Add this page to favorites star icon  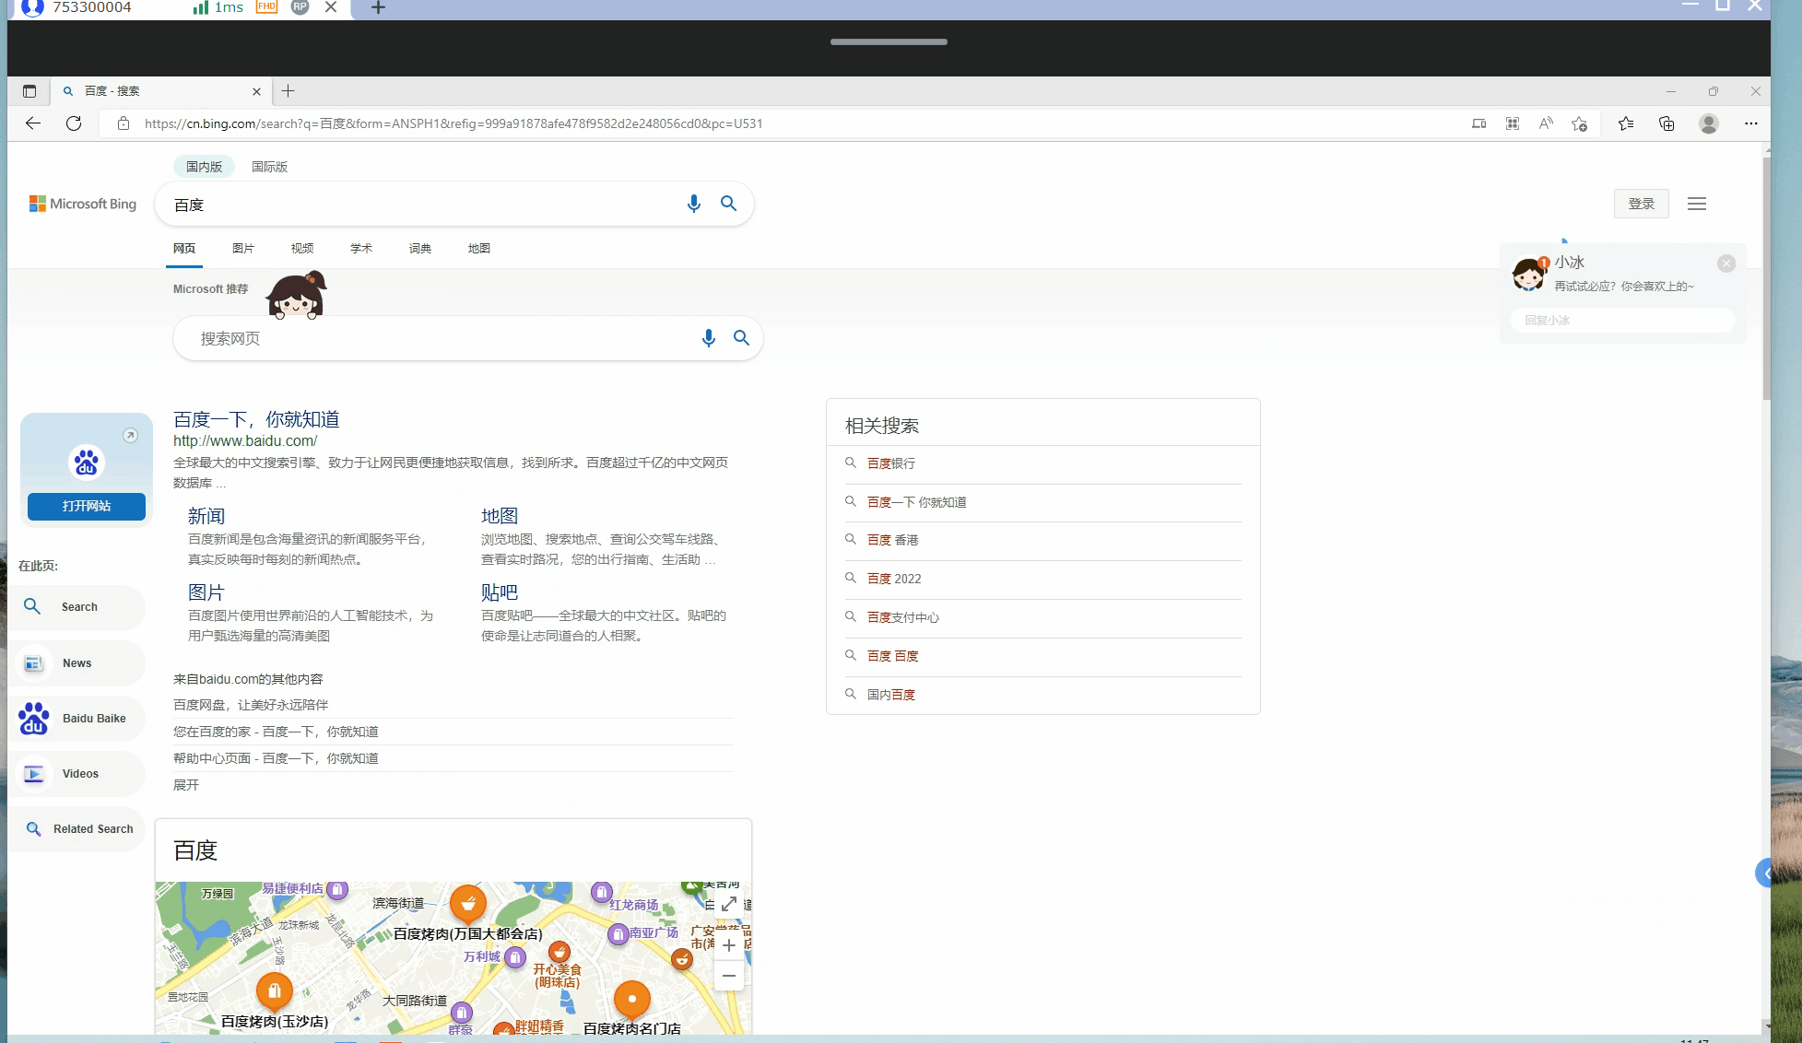click(1580, 123)
